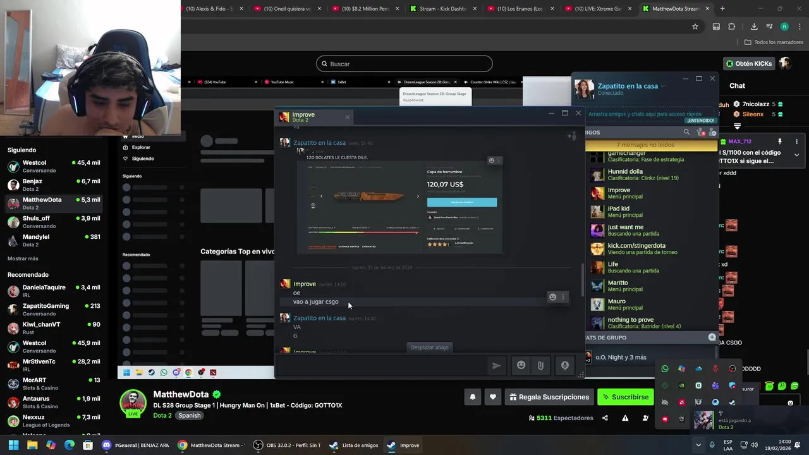809x455 pixels.
Task: Click the taskbar microphone indicator
Action: (712, 445)
